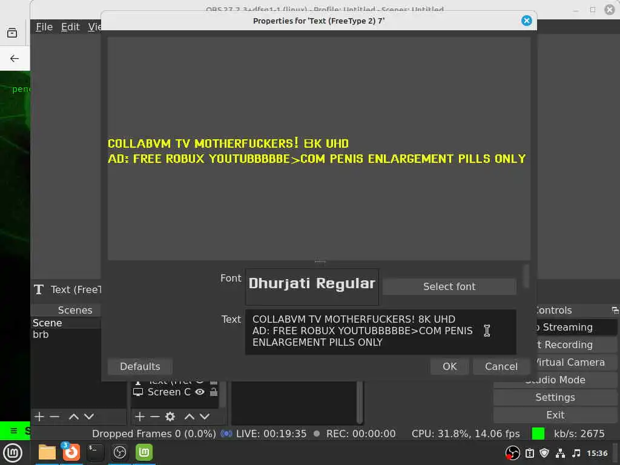Click the shield security tray icon
620x465 pixels.
544,453
